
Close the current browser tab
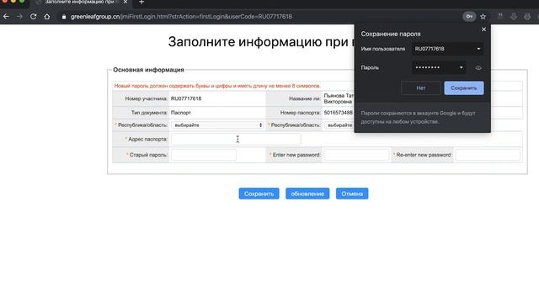coord(125,2)
